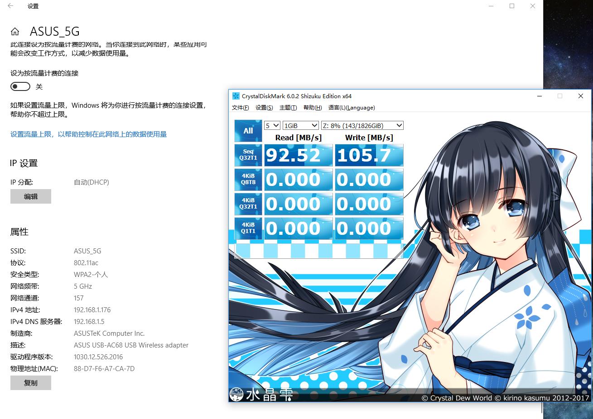The height and width of the screenshot is (419, 593).
Task: Run the 4KiB Q8T8 benchmark
Action: coord(248,180)
